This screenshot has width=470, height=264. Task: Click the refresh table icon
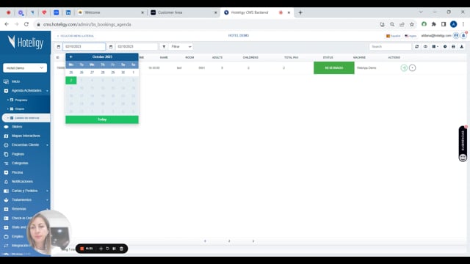416,47
